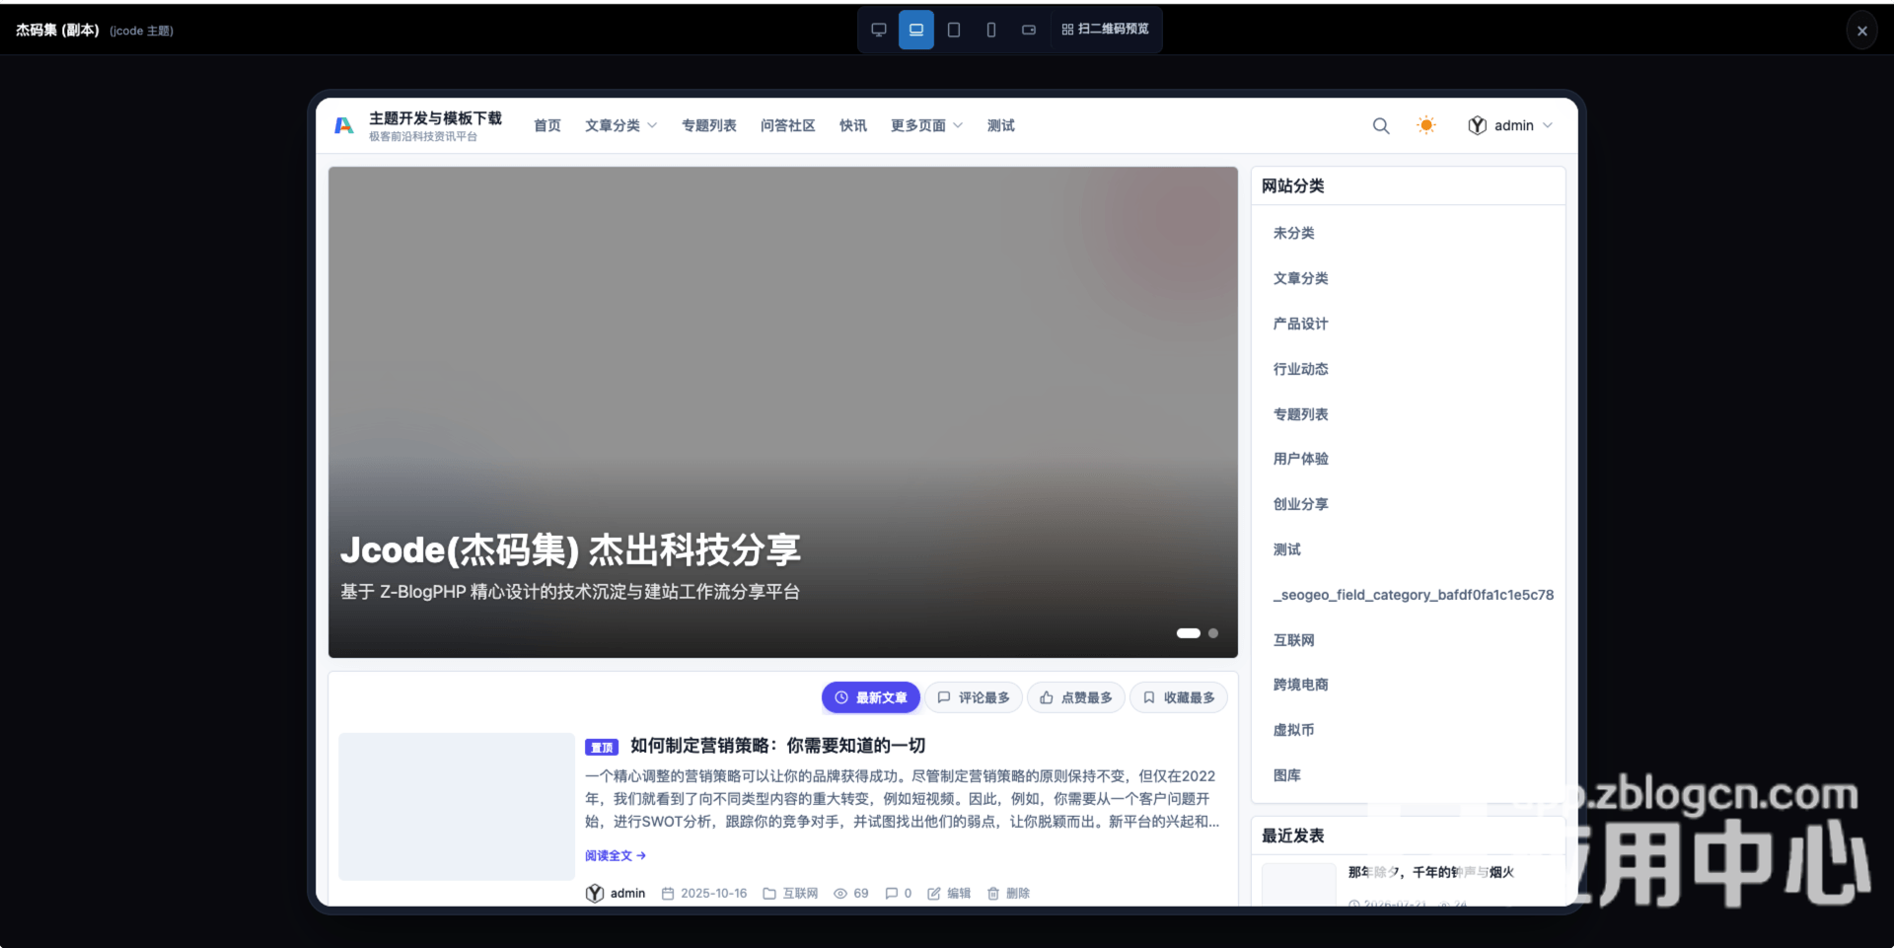Image resolution: width=1894 pixels, height=948 pixels.
Task: Select the tablet preview device icon
Action: point(954,30)
